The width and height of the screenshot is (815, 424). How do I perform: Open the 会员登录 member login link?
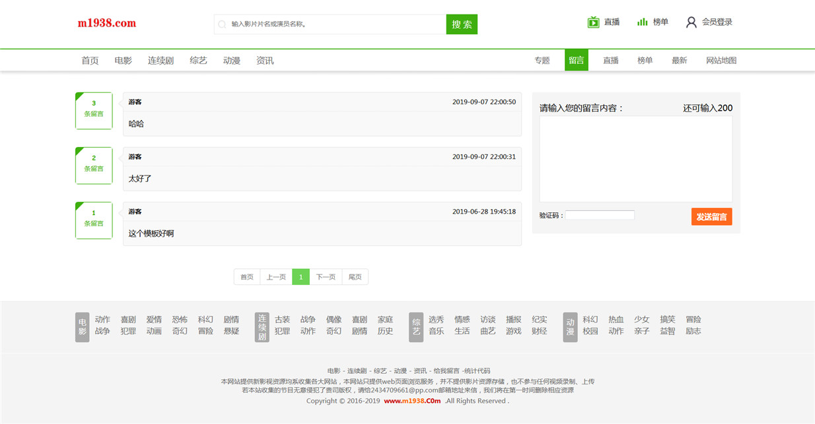(717, 22)
